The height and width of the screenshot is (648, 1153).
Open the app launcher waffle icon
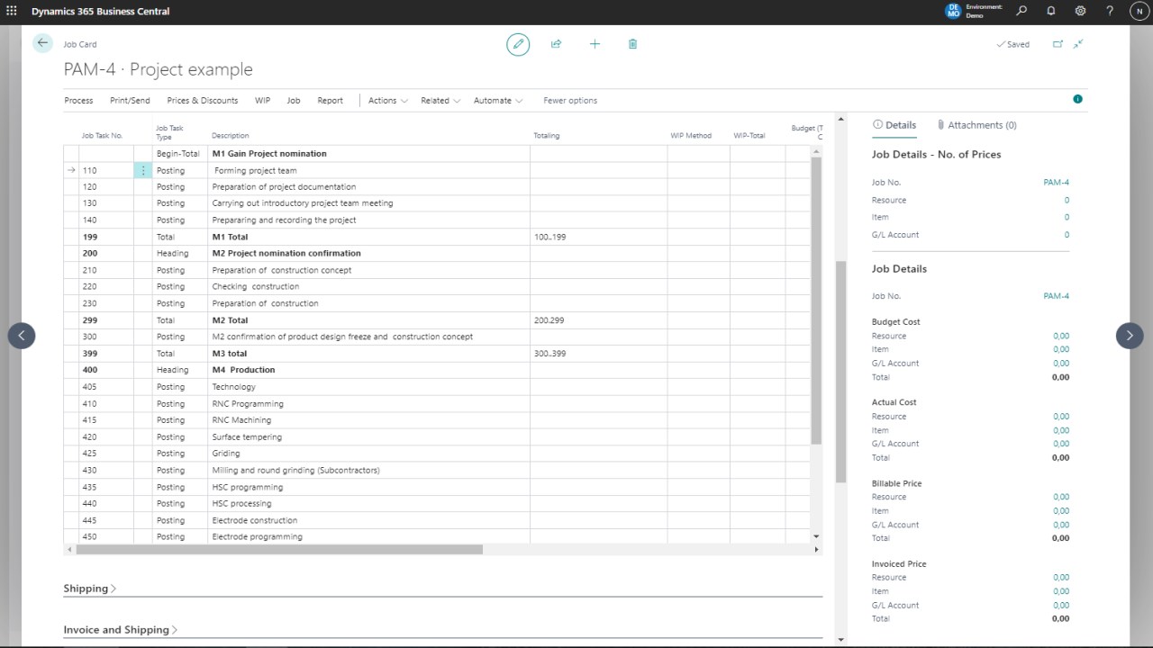tap(12, 12)
